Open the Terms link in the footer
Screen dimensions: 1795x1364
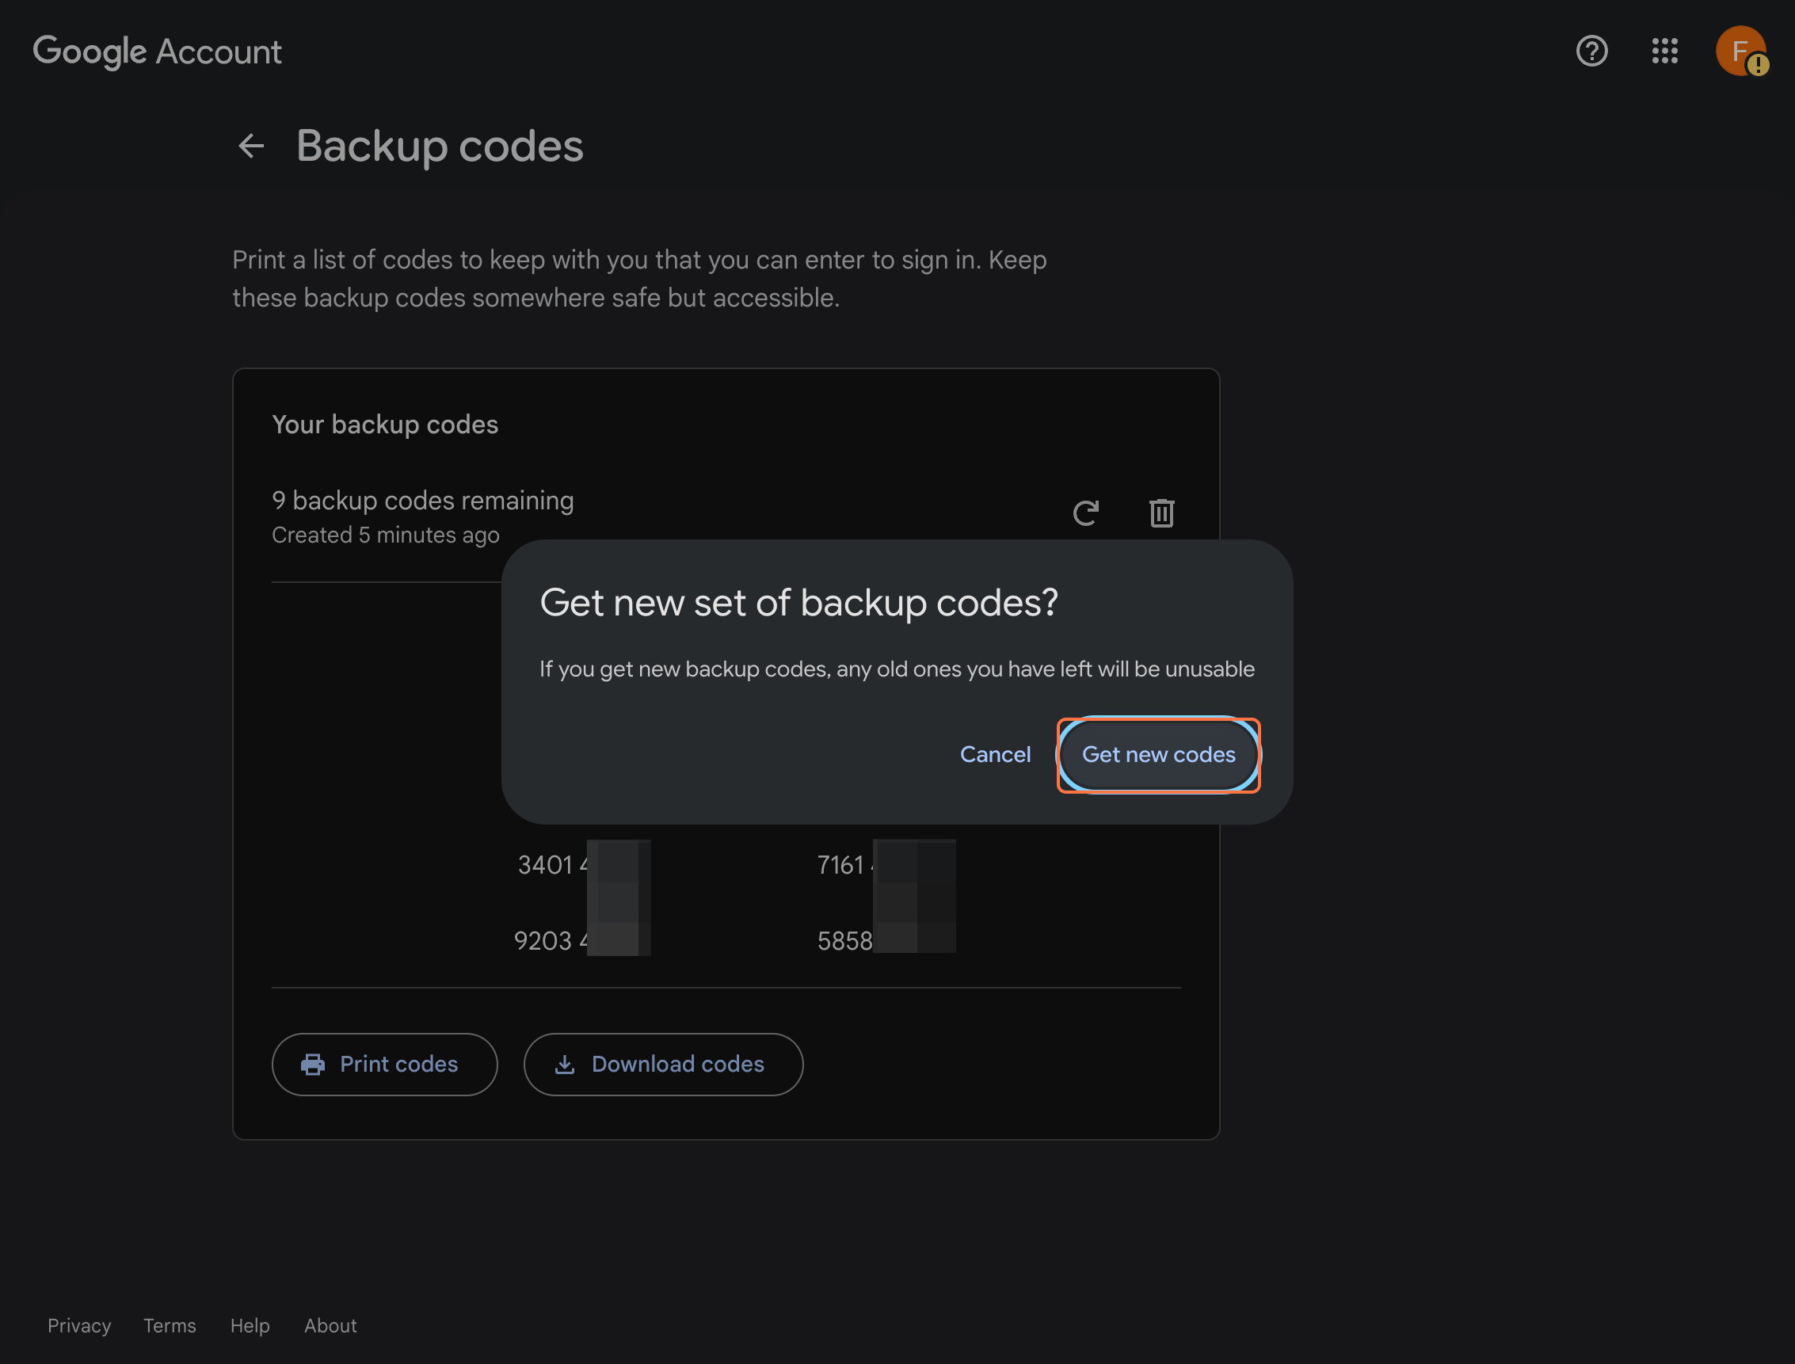click(x=169, y=1325)
